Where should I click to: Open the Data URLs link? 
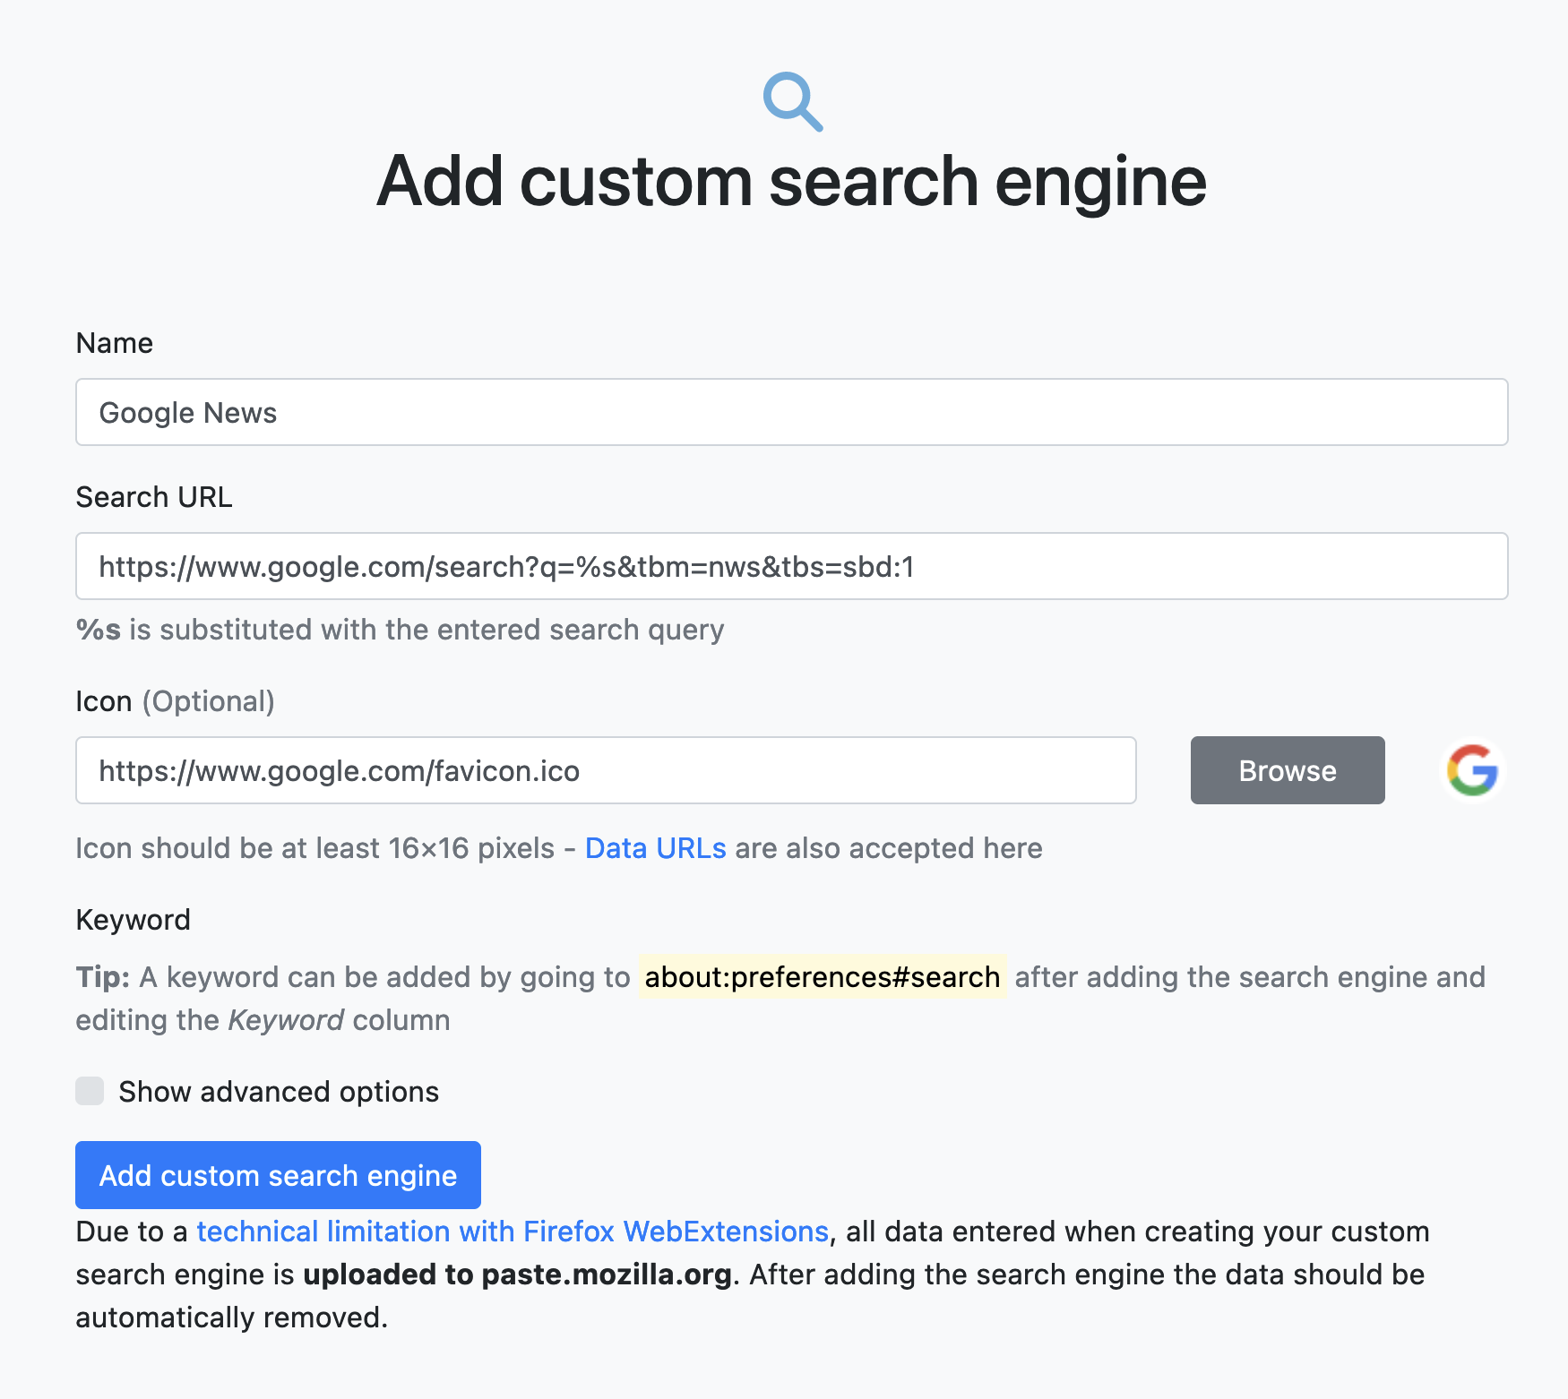[x=656, y=848]
